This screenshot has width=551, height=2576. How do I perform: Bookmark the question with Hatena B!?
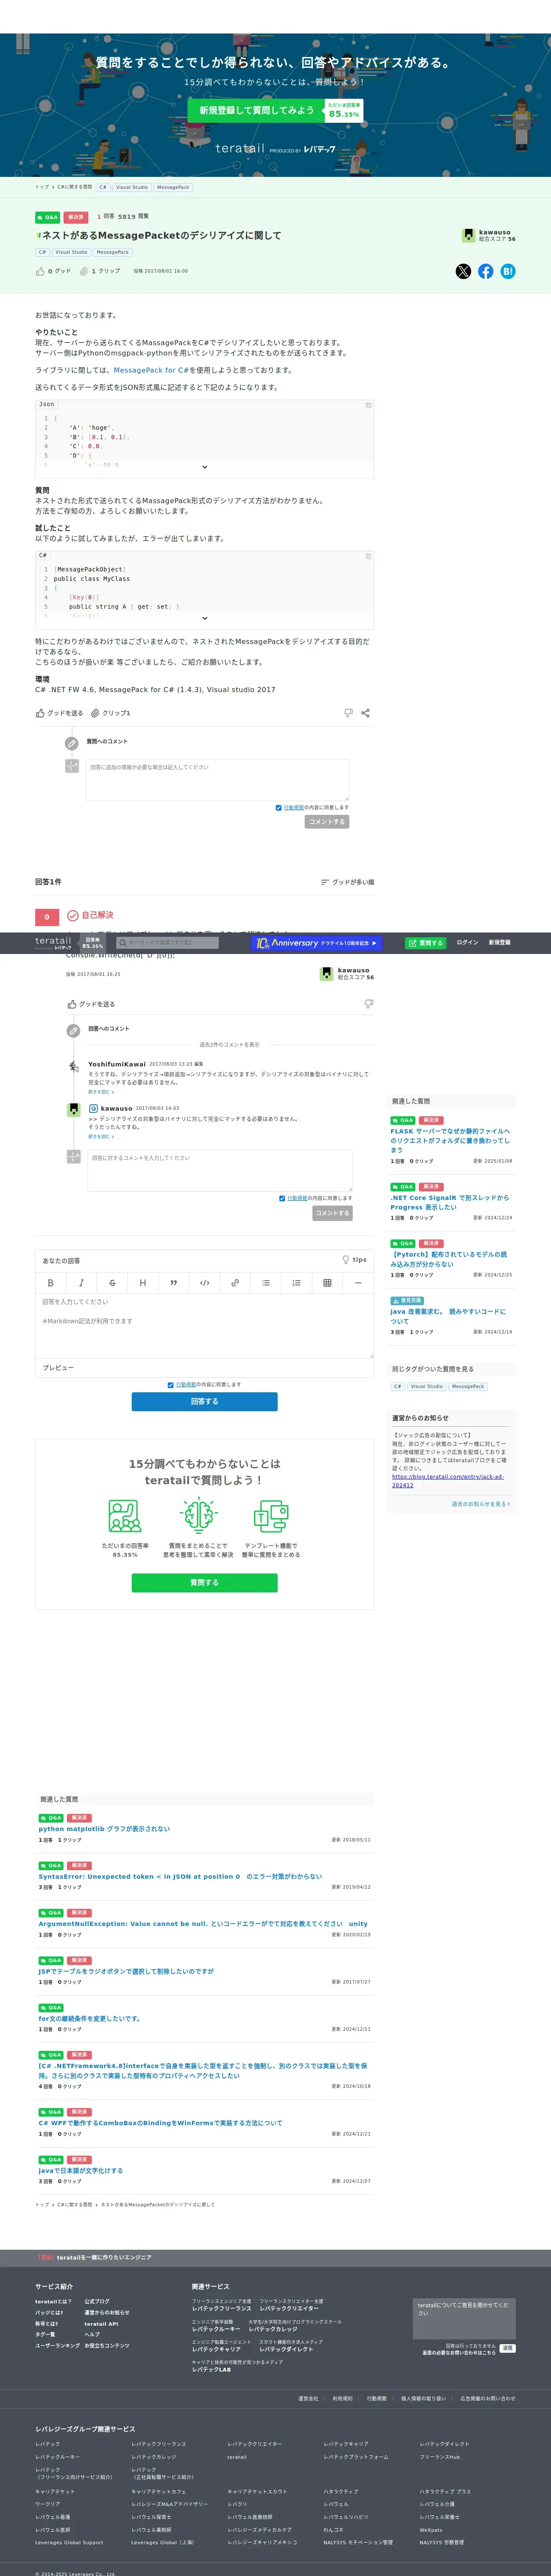pos(508,271)
